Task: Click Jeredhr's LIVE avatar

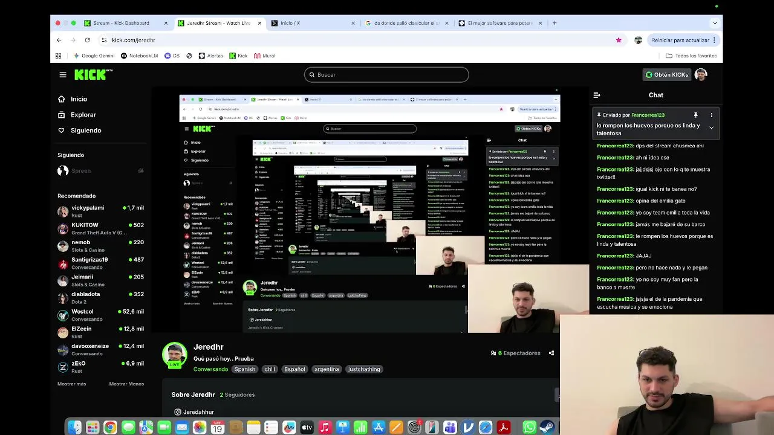Action: (174, 355)
